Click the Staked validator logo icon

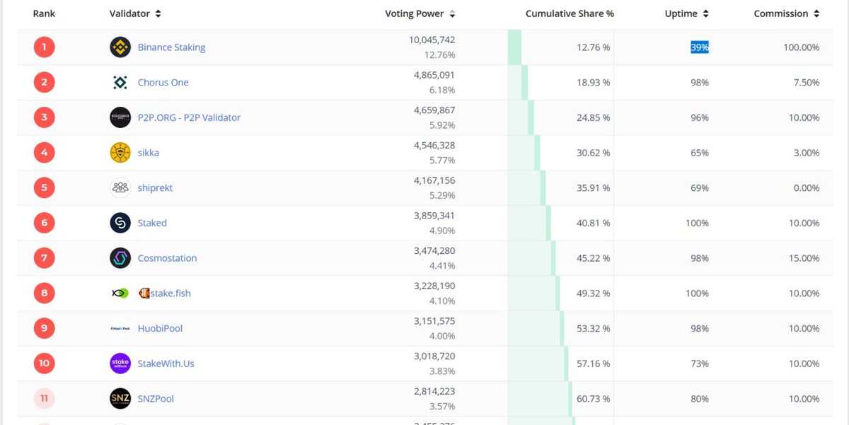tap(120, 223)
